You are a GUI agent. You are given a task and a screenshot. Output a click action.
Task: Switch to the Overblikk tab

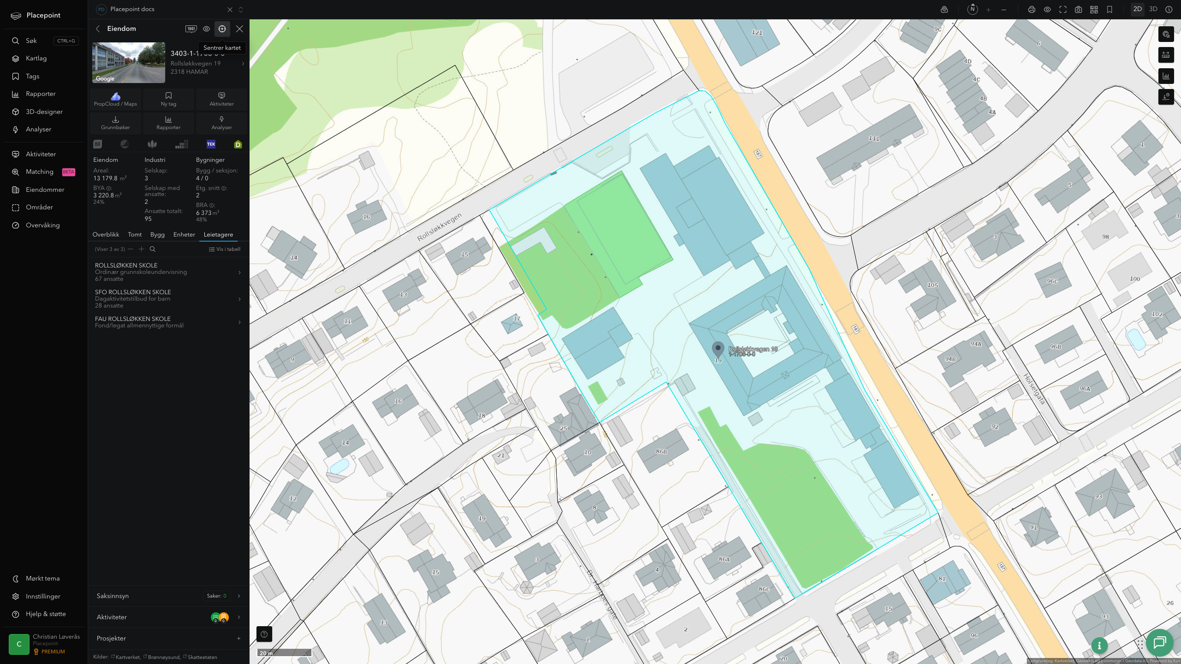point(106,235)
